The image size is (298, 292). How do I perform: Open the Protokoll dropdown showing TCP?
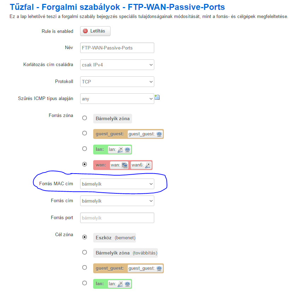pyautogui.click(x=117, y=82)
